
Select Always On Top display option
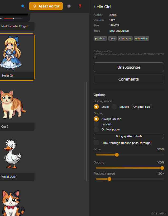tap(96, 119)
